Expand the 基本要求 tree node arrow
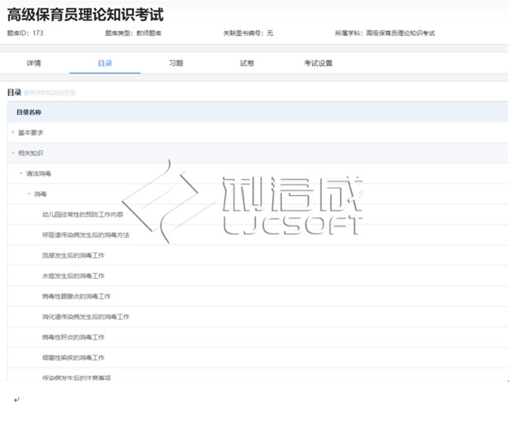The height and width of the screenshot is (424, 525). click(x=13, y=133)
